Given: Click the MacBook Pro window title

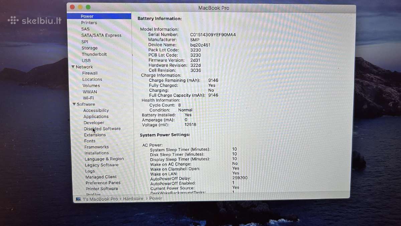Looking at the screenshot, I should point(214,8).
